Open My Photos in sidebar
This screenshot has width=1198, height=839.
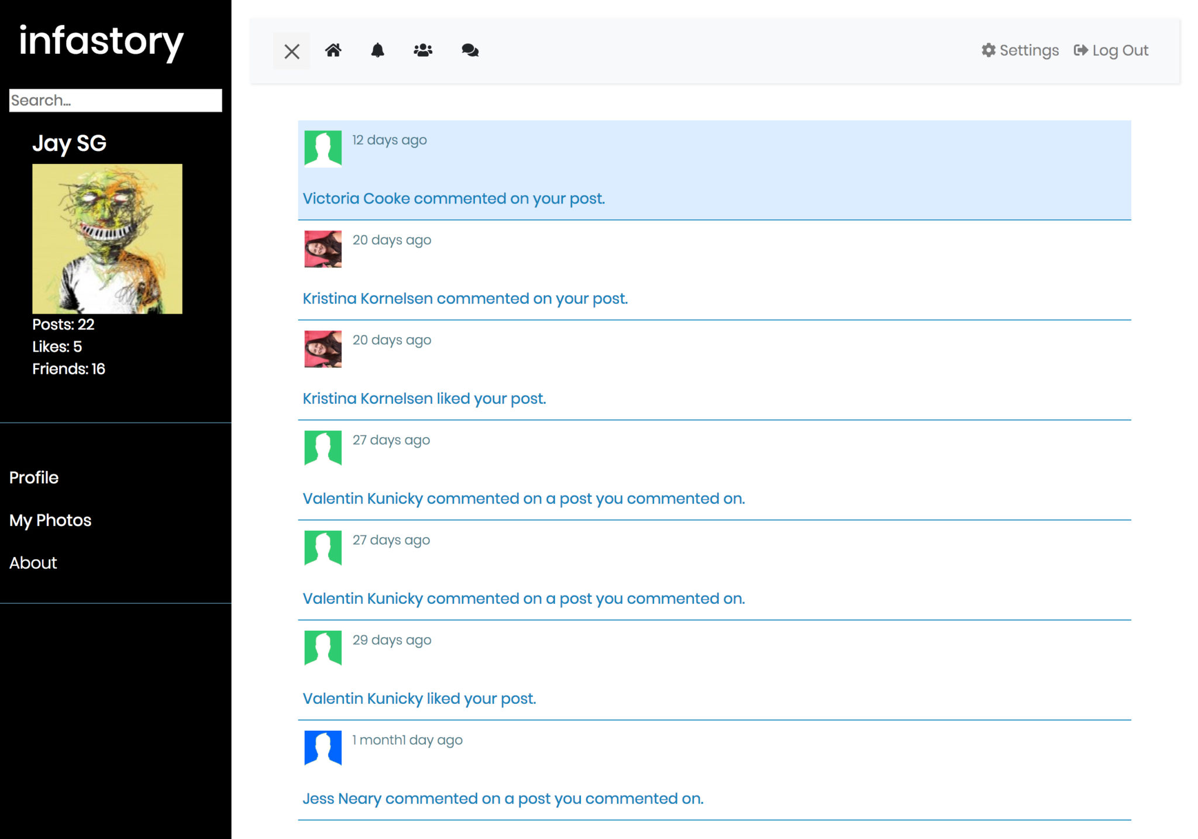pos(50,520)
